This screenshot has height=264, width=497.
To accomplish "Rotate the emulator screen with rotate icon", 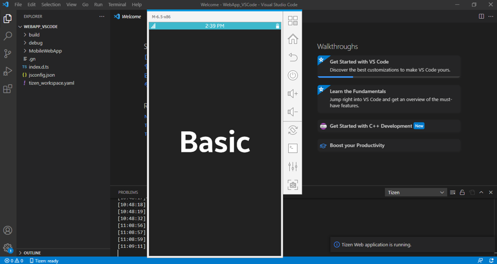I will pyautogui.click(x=293, y=130).
